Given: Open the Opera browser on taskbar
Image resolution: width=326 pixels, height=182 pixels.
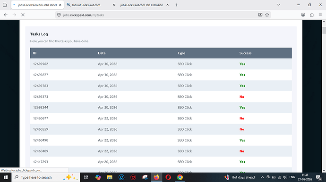Looking at the screenshot, I should (x=168, y=177).
